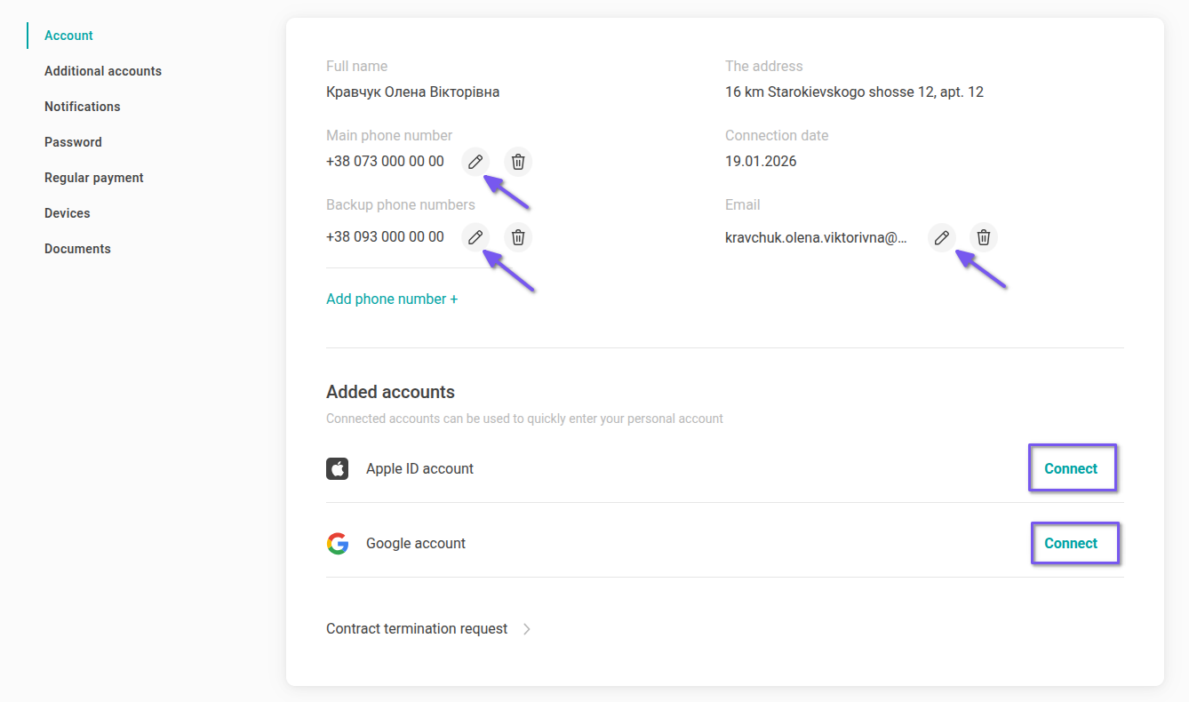Viewport: 1189px width, 702px height.
Task: Click Add phone number link
Action: tap(392, 299)
